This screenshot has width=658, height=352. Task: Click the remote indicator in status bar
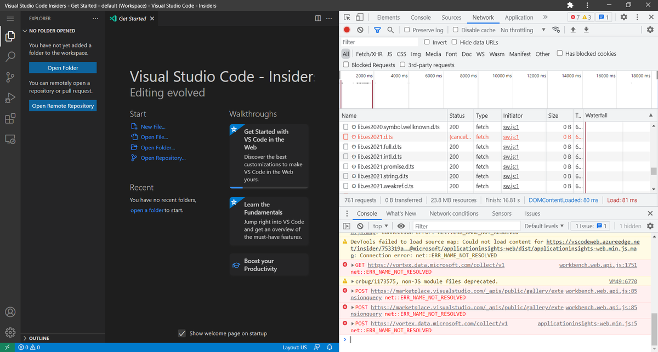(7, 347)
